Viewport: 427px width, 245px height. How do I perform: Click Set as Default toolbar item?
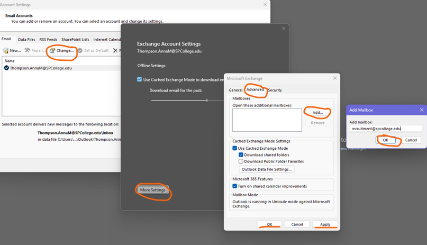[x=93, y=50]
